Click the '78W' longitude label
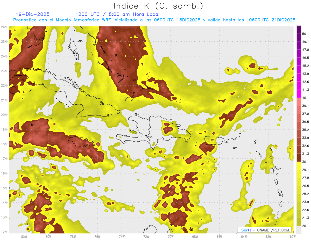 (73, 236)
